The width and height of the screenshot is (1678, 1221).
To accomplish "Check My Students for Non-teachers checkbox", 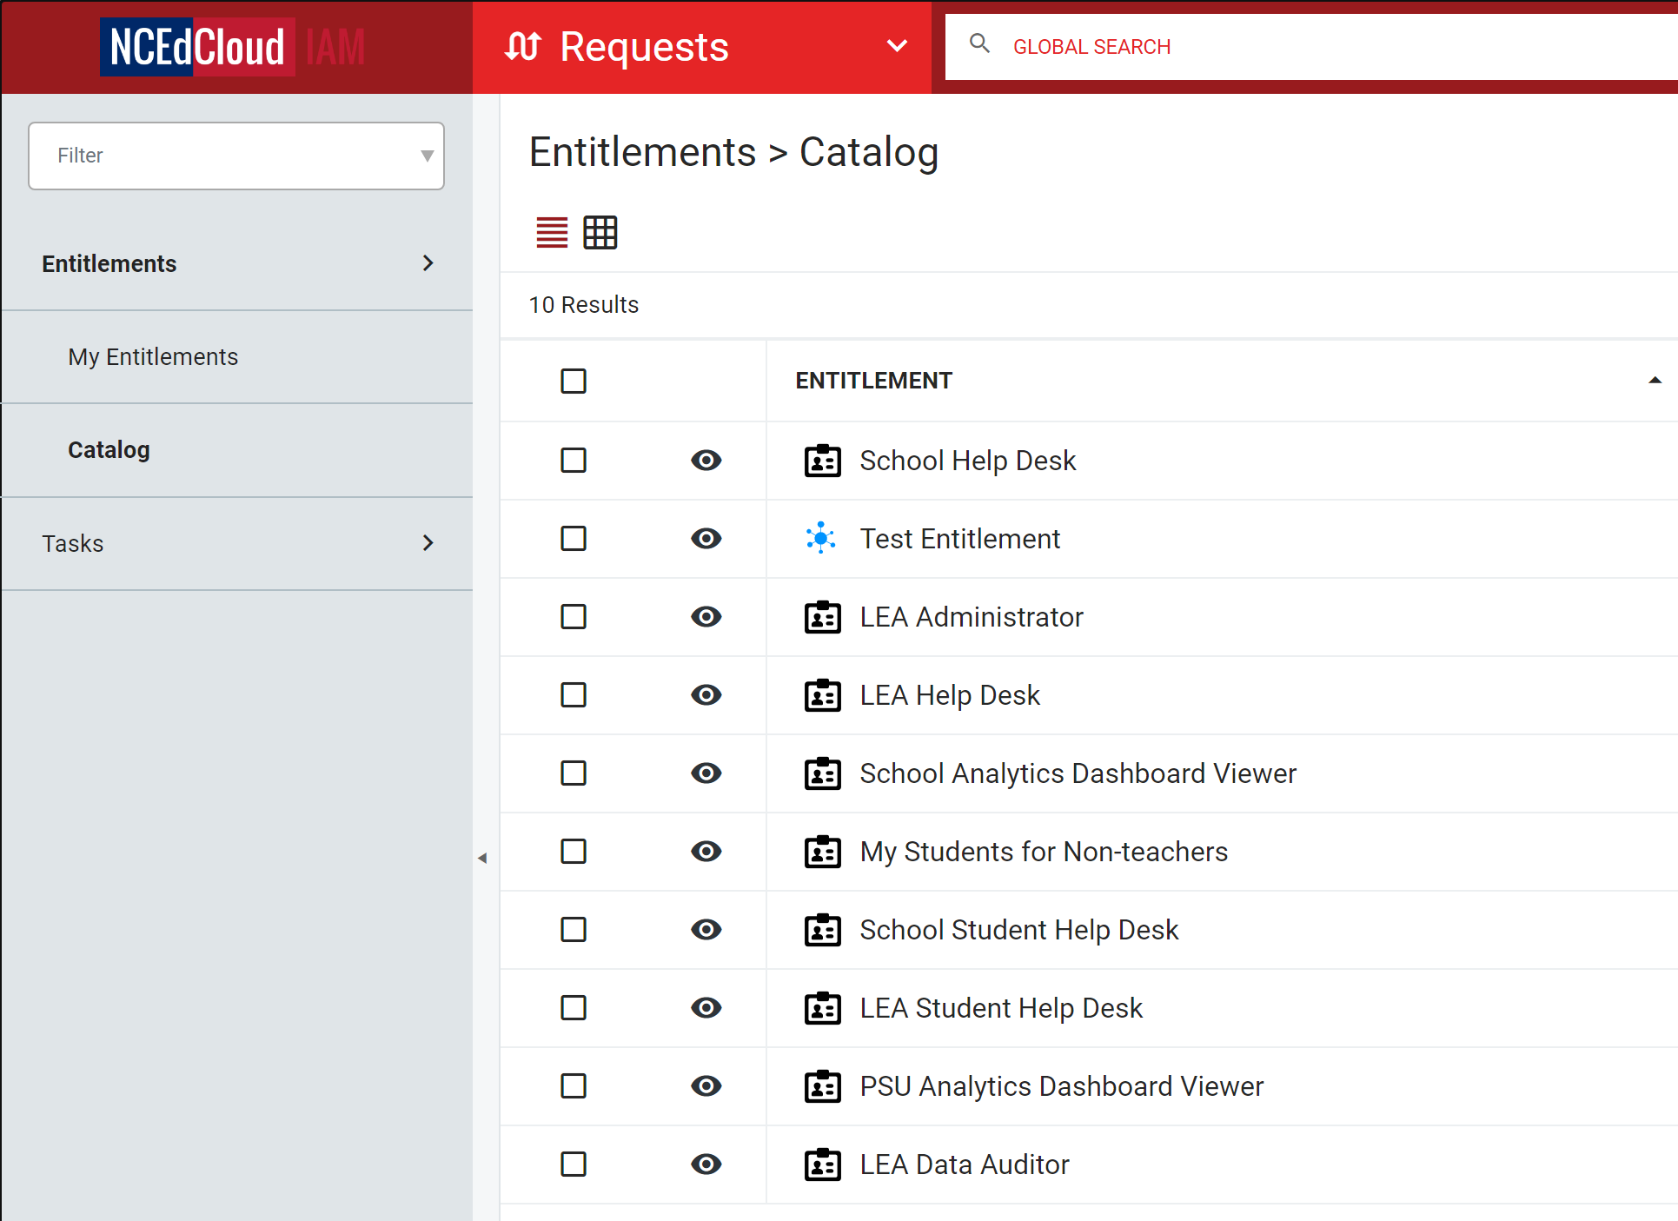I will [x=574, y=852].
